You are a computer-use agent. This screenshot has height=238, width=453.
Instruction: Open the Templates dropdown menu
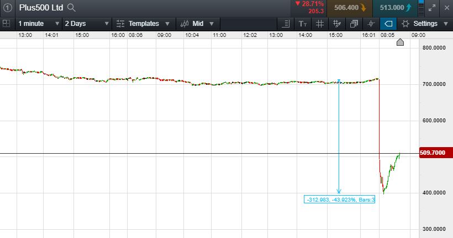[144, 24]
